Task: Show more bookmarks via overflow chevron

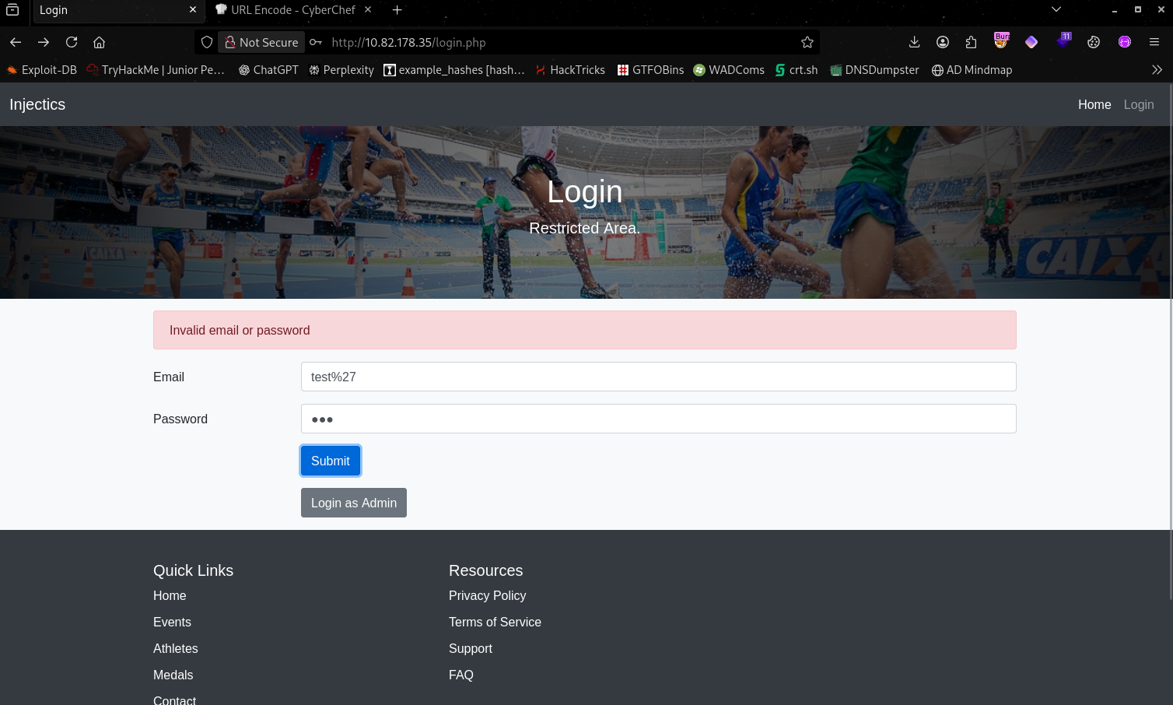Action: [1157, 70]
